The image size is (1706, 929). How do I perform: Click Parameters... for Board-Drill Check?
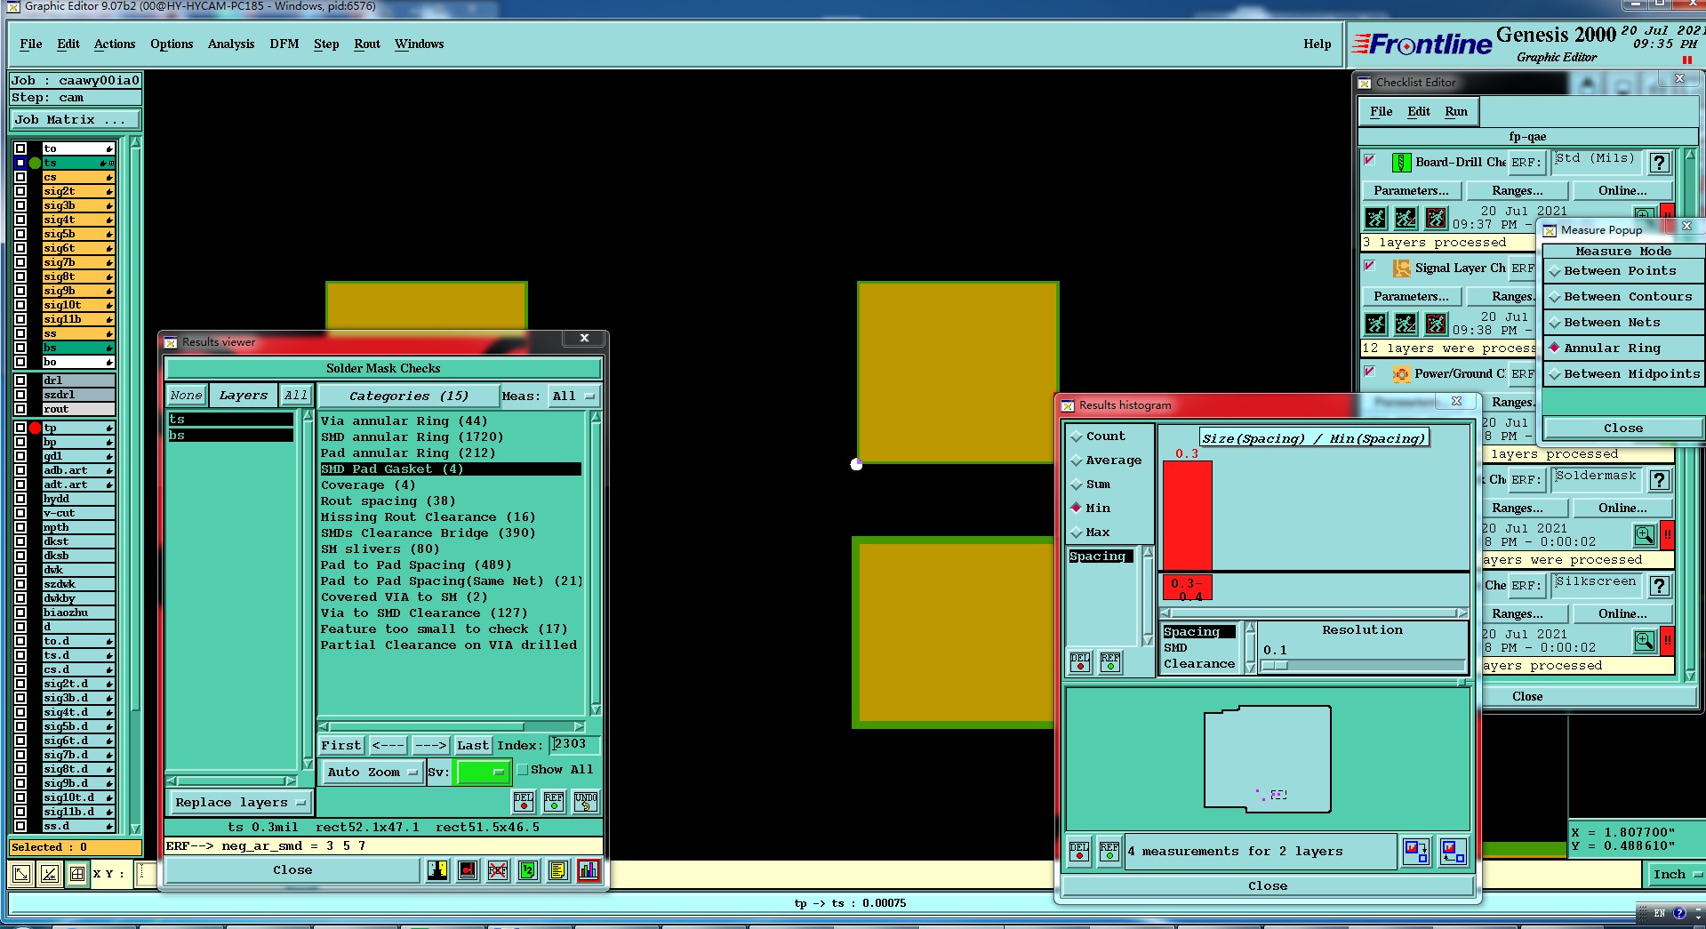click(1411, 191)
